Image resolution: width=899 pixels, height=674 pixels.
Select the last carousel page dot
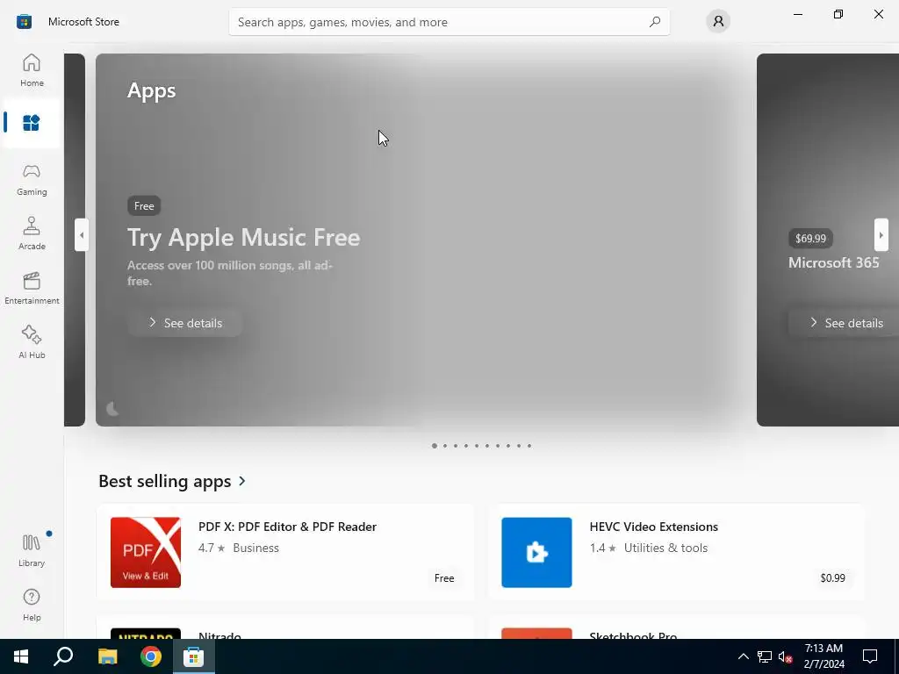tap(529, 446)
